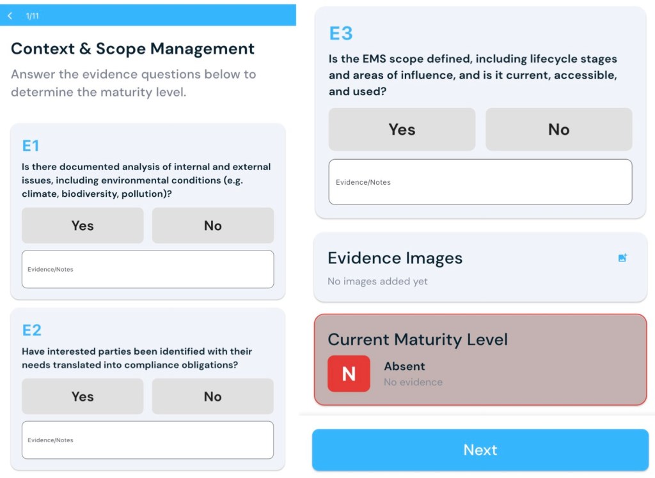Tap the E1 question label
The image size is (655, 478).
coord(31,146)
